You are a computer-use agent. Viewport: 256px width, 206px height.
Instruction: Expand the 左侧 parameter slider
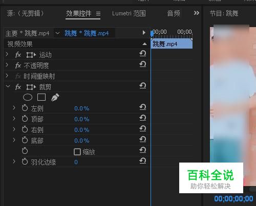14,108
